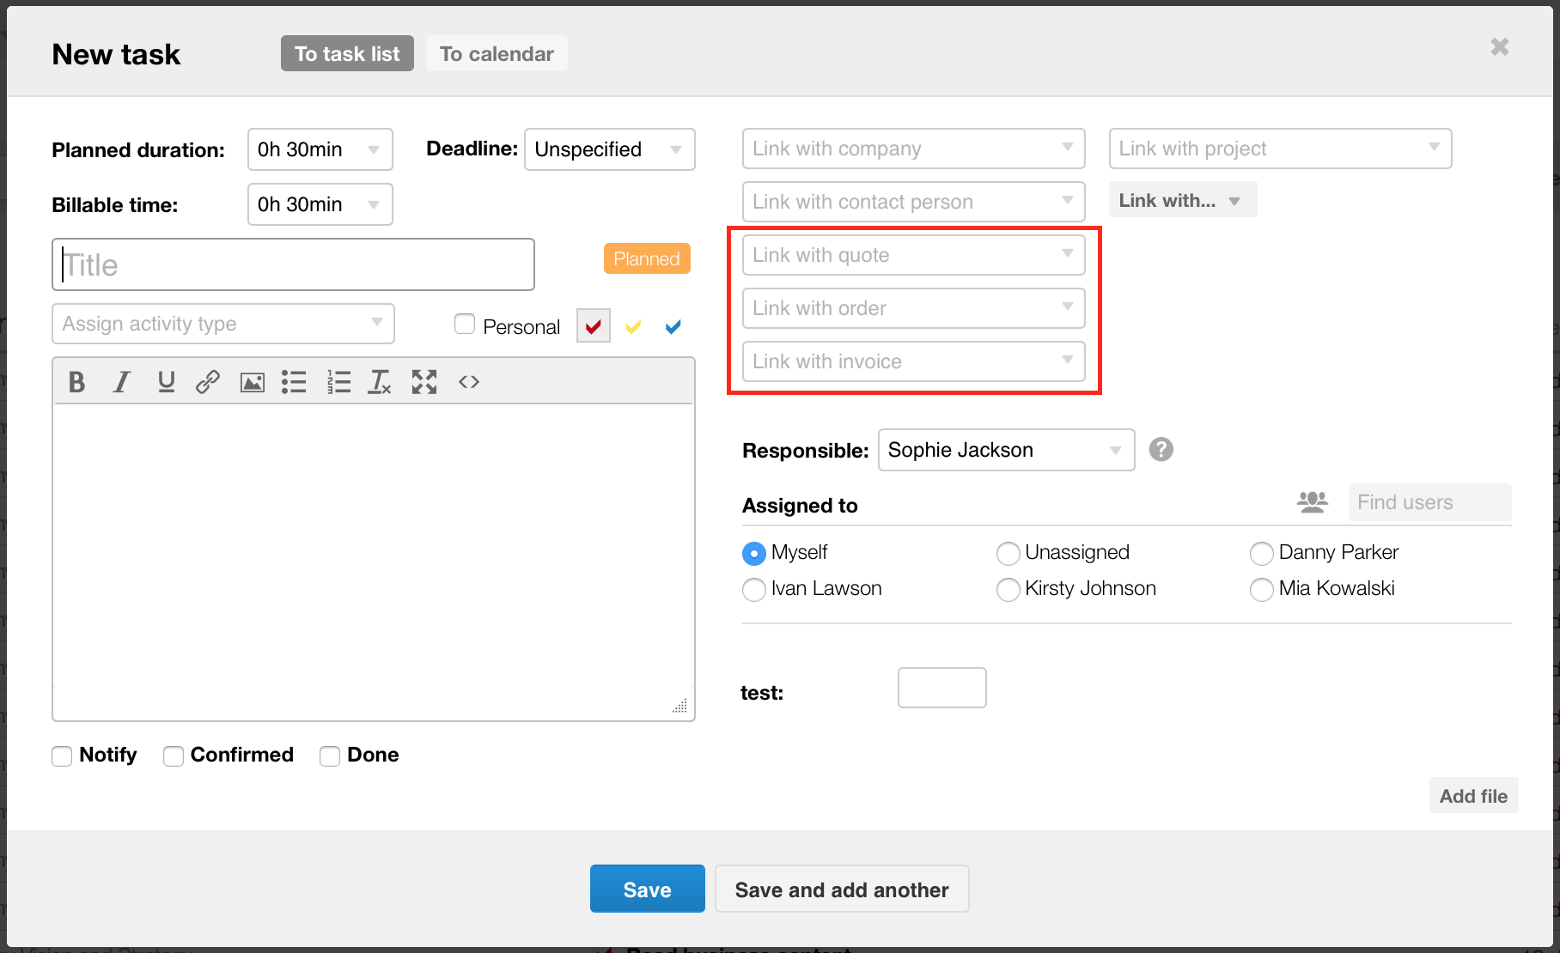This screenshot has width=1560, height=953.
Task: Change Responsible person Sophie Jackson
Action: coord(1006,450)
